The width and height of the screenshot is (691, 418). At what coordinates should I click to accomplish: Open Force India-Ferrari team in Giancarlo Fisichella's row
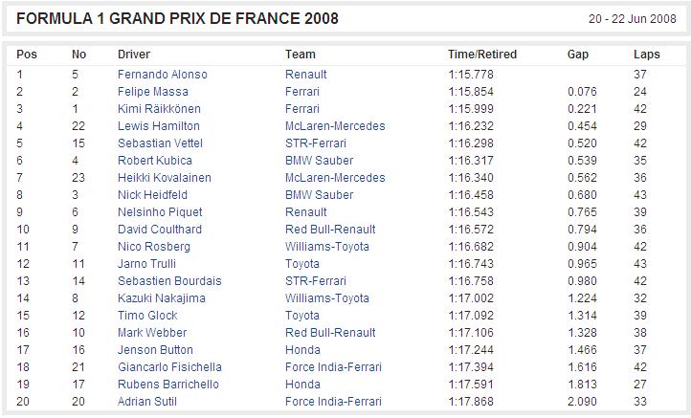point(333,367)
